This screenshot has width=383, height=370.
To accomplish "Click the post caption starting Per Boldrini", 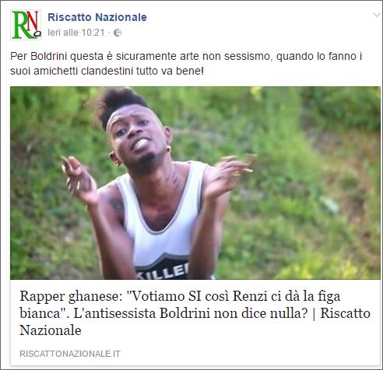I will click(186, 64).
